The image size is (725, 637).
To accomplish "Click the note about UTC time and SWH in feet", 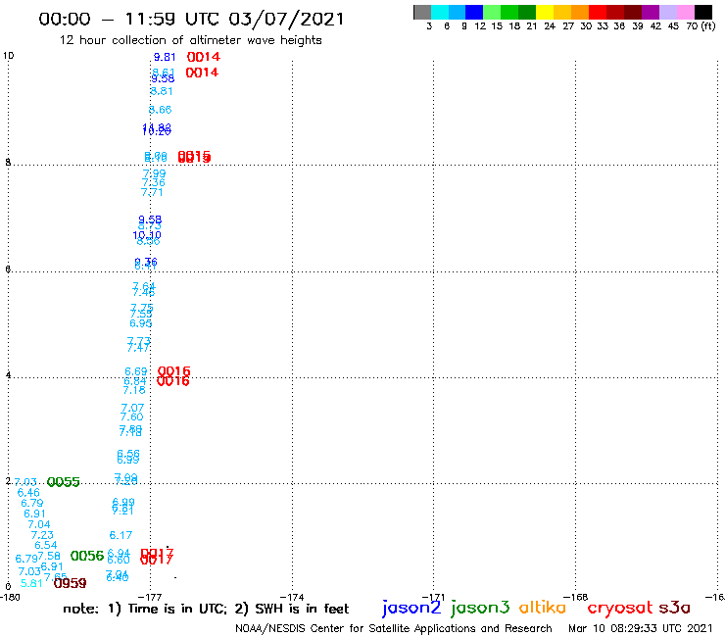I will 206,609.
